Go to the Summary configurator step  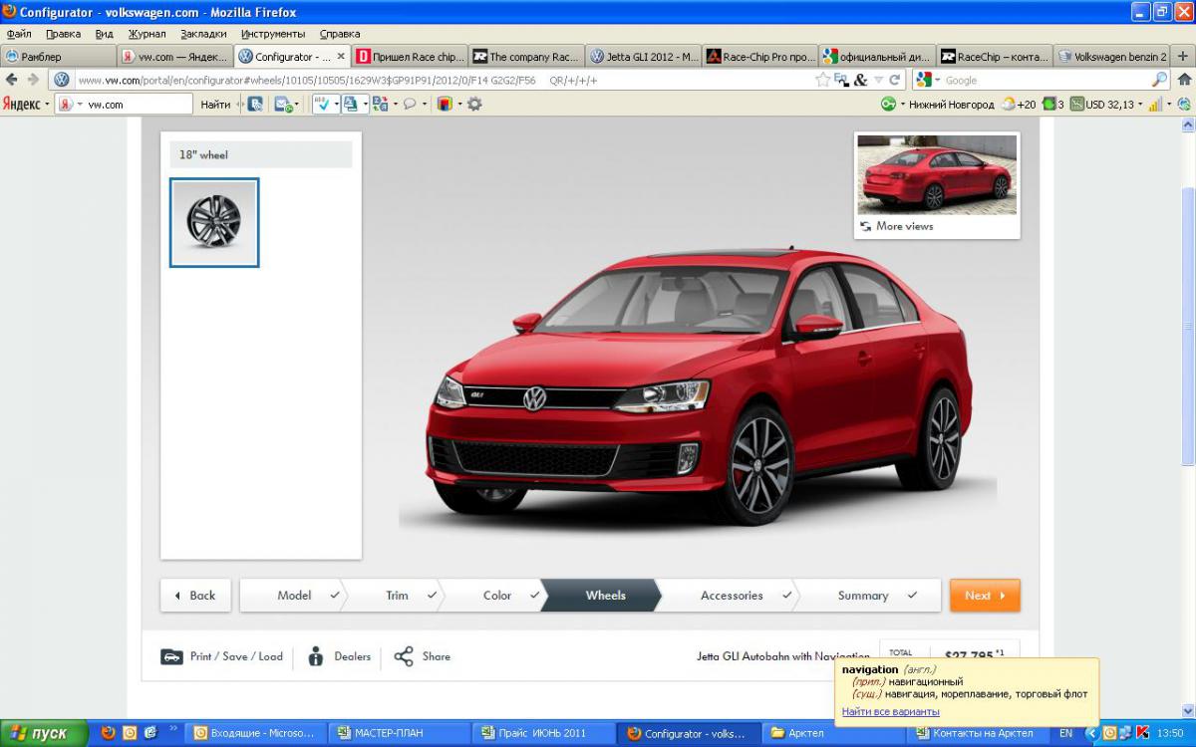click(x=863, y=596)
